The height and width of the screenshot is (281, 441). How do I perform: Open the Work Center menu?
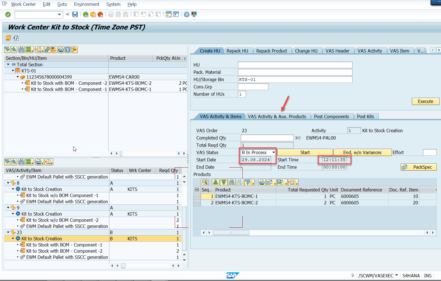click(23, 4)
